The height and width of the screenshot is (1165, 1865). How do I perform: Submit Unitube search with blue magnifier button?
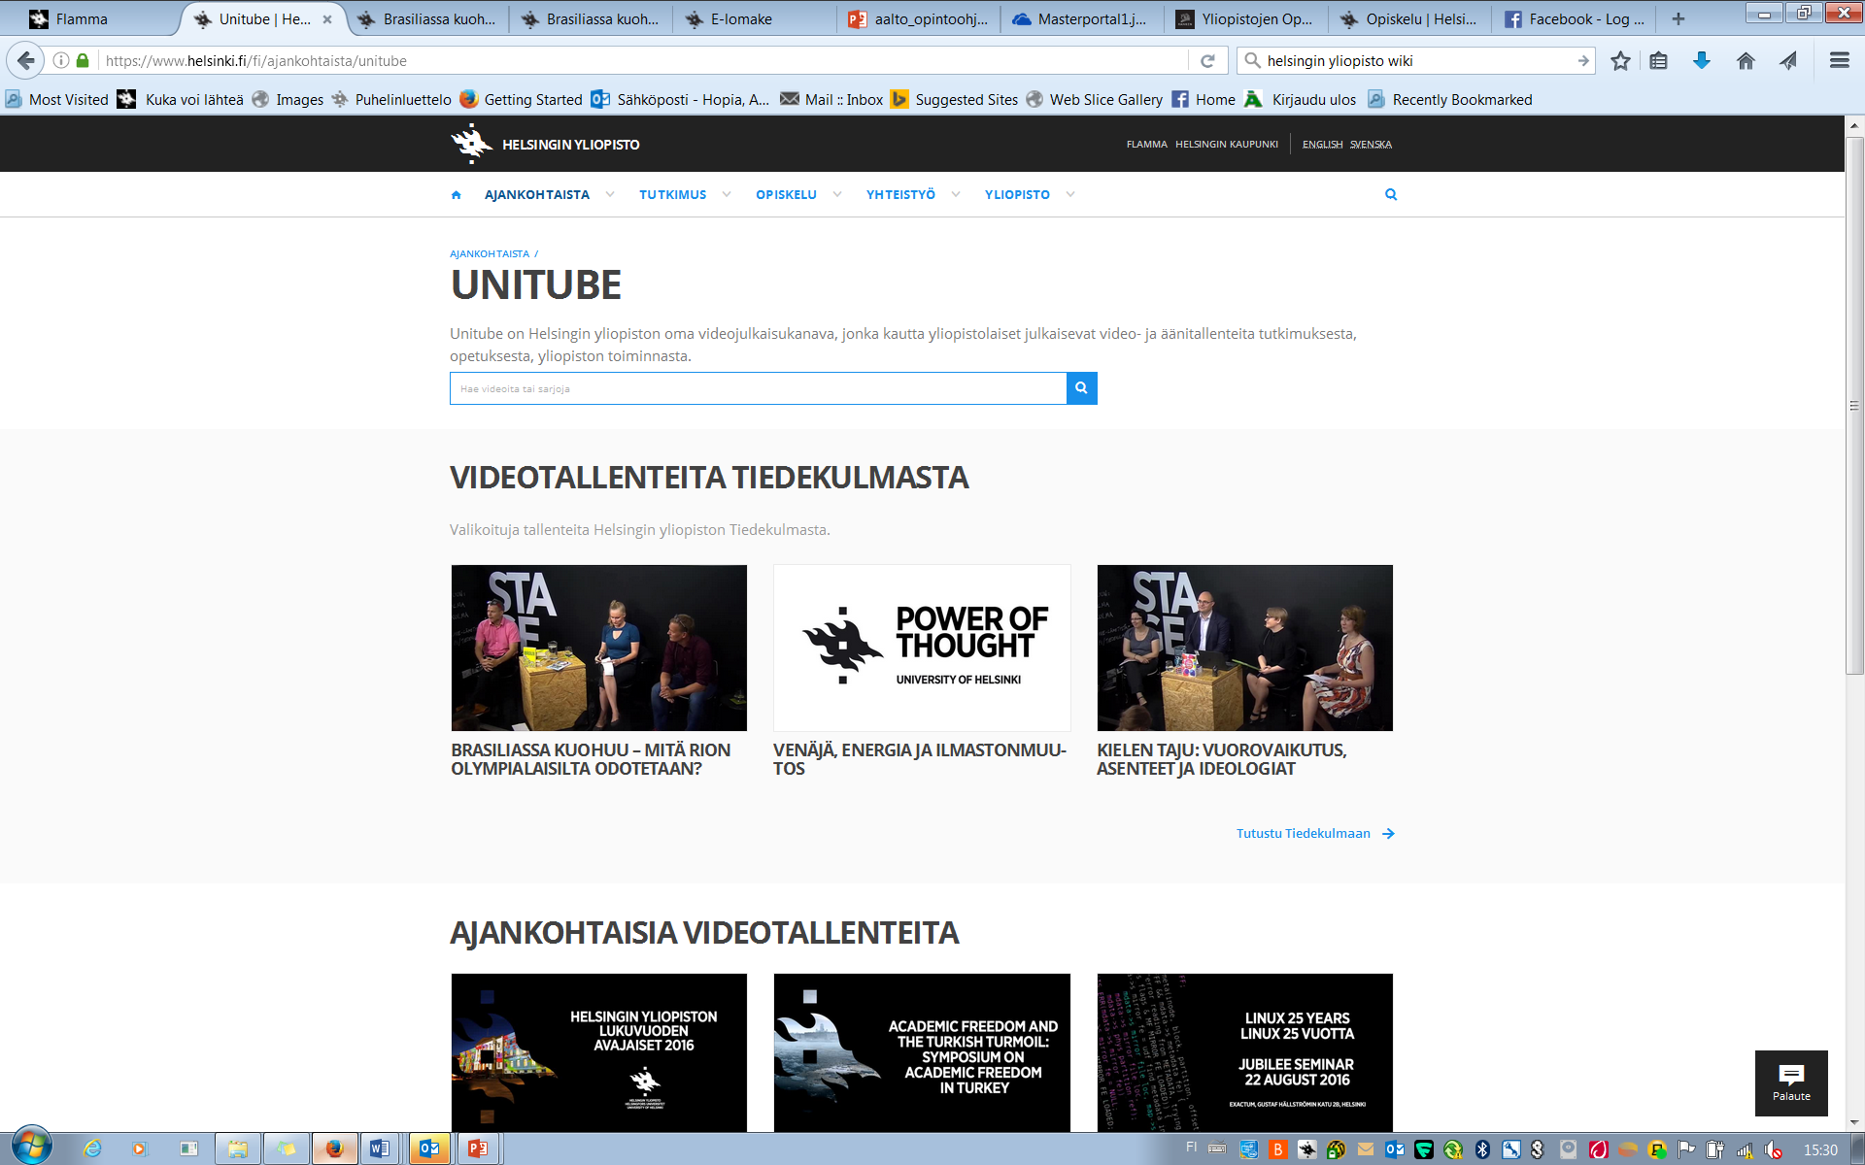coord(1081,388)
